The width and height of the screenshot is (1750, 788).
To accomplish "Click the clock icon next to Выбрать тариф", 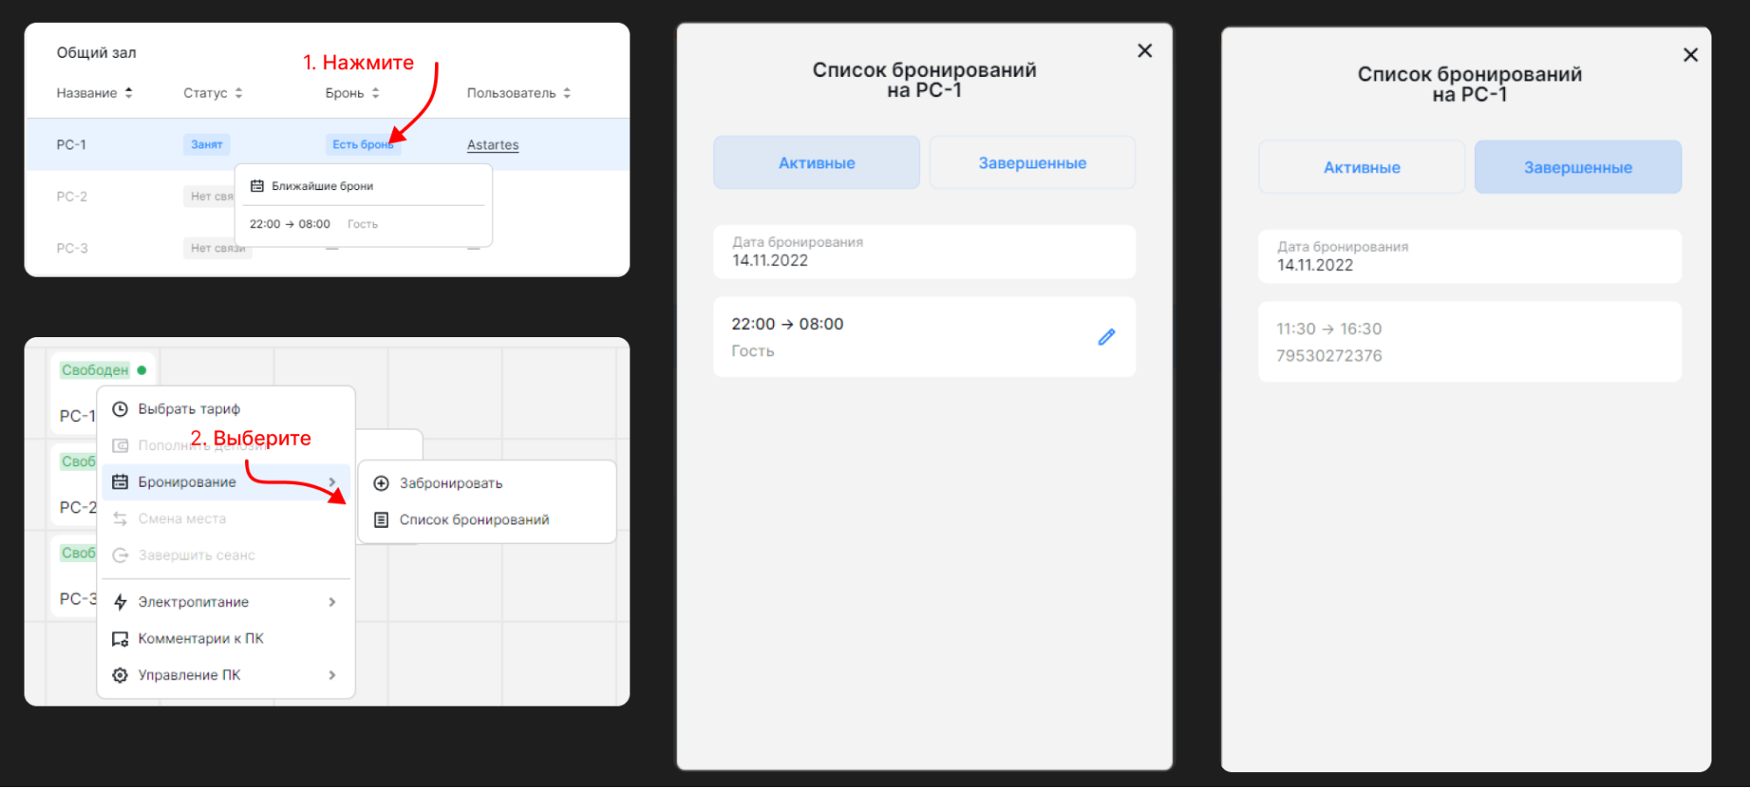I will (121, 409).
